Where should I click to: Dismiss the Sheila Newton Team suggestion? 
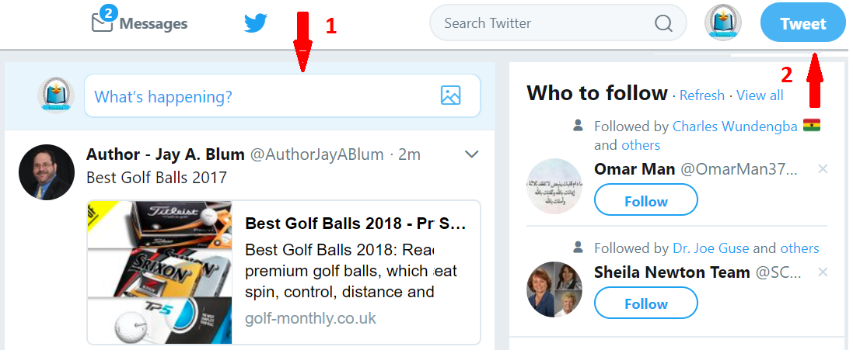tap(823, 272)
